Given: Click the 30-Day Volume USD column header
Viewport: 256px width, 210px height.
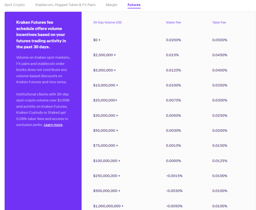Looking at the screenshot, I should (107, 22).
